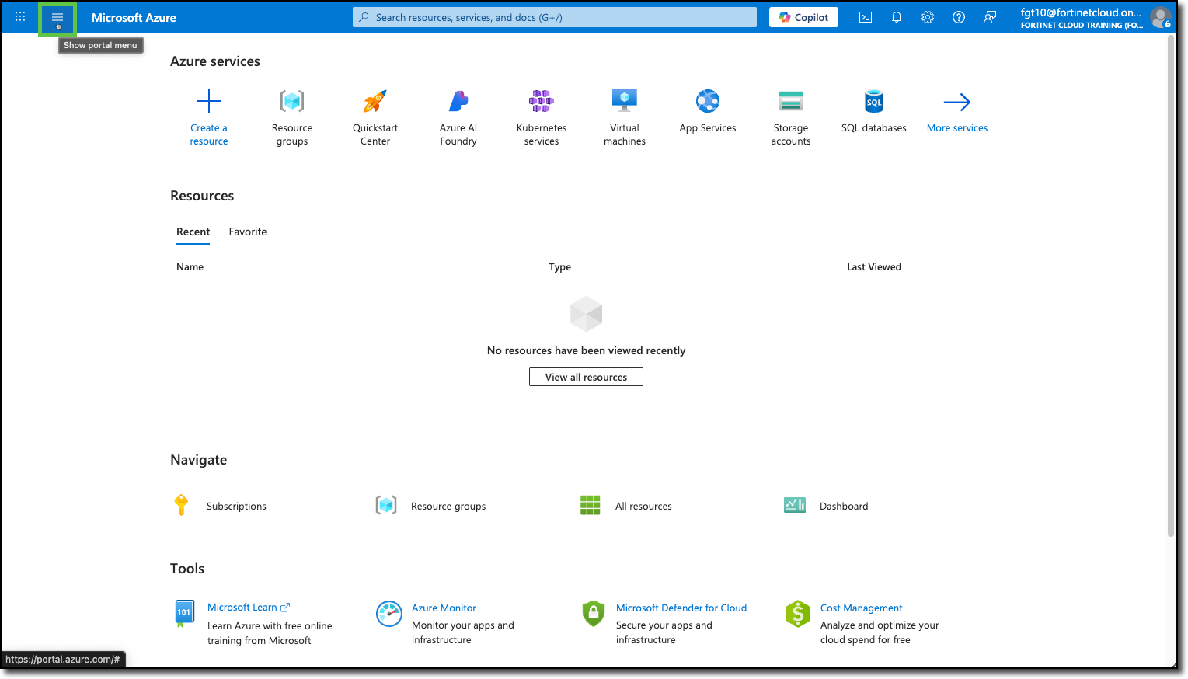The image size is (1188, 679).
Task: Click the View all resources button
Action: [x=586, y=377]
